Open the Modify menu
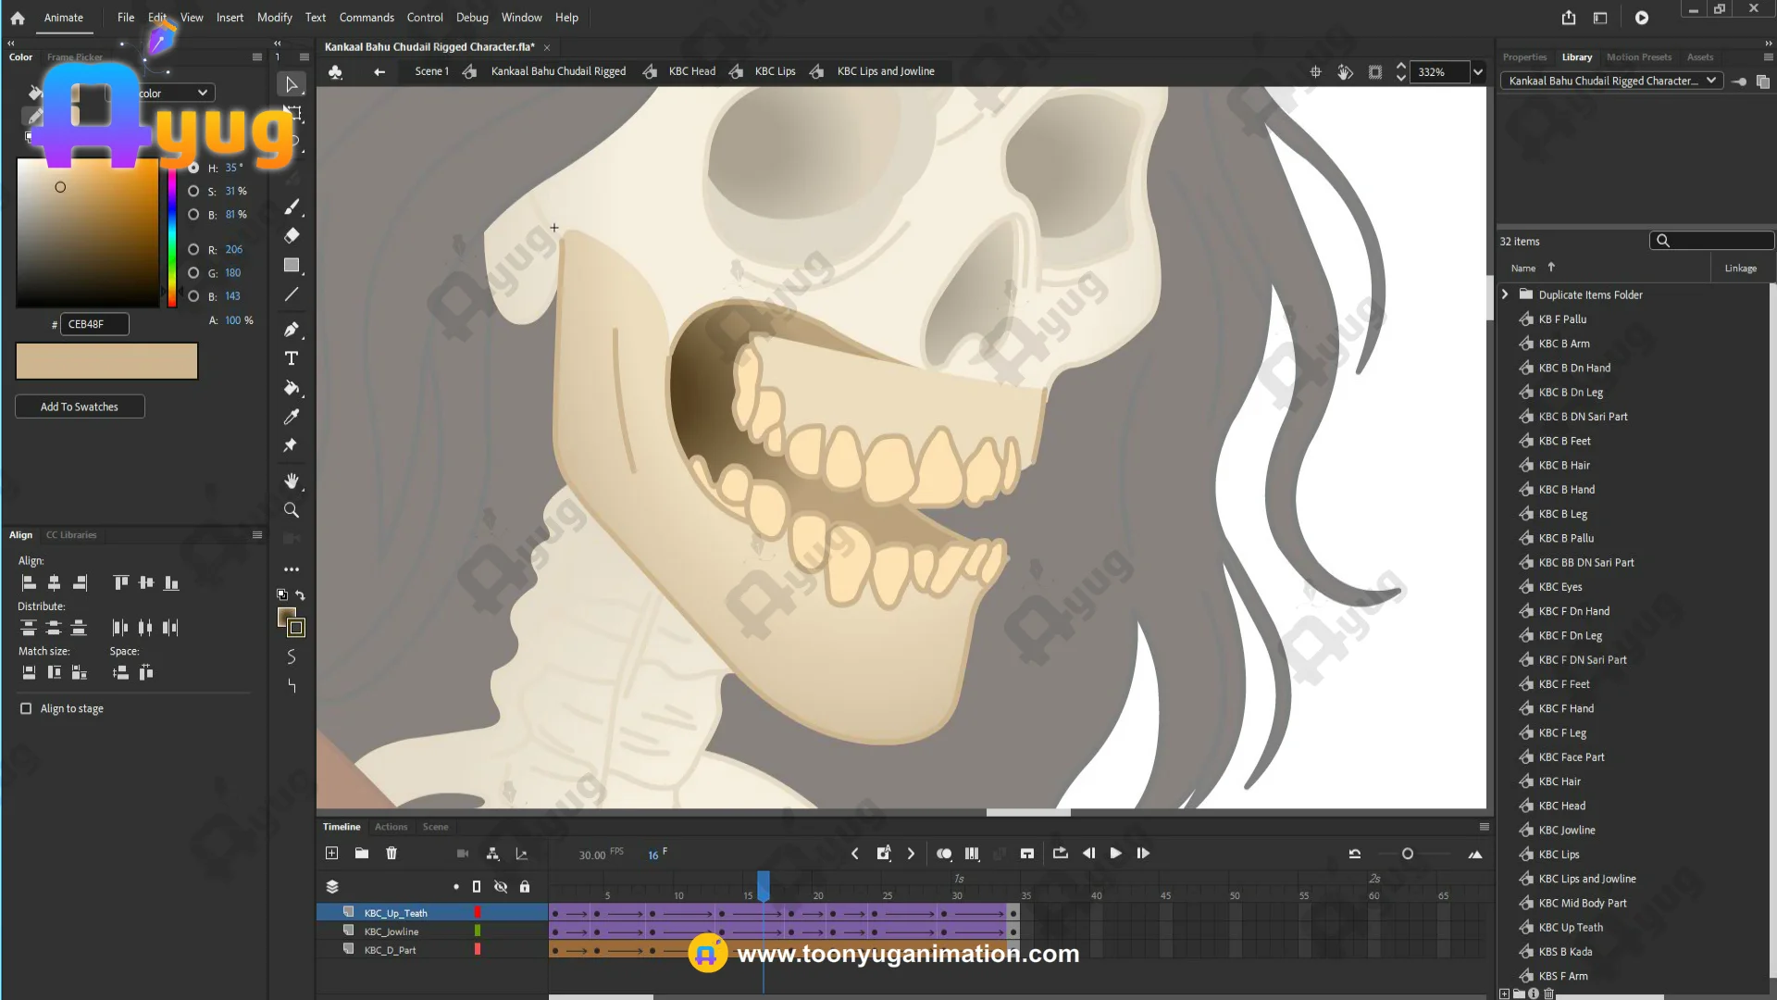 (274, 18)
